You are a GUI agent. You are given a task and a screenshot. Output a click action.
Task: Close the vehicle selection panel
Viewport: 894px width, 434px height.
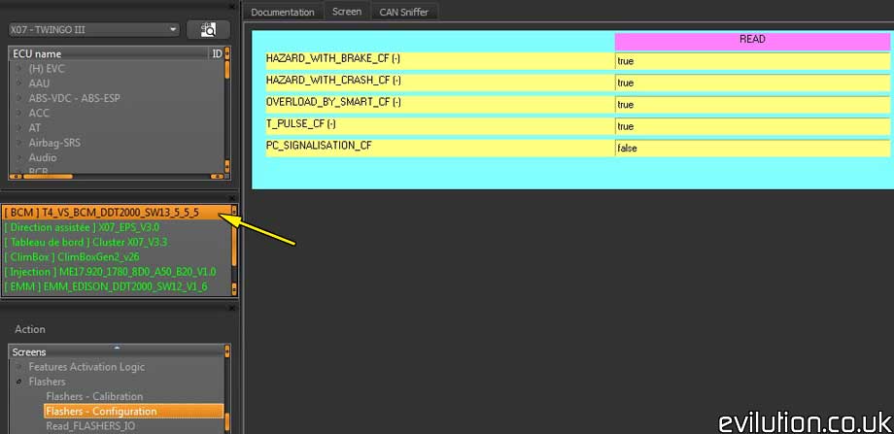tap(232, 6)
